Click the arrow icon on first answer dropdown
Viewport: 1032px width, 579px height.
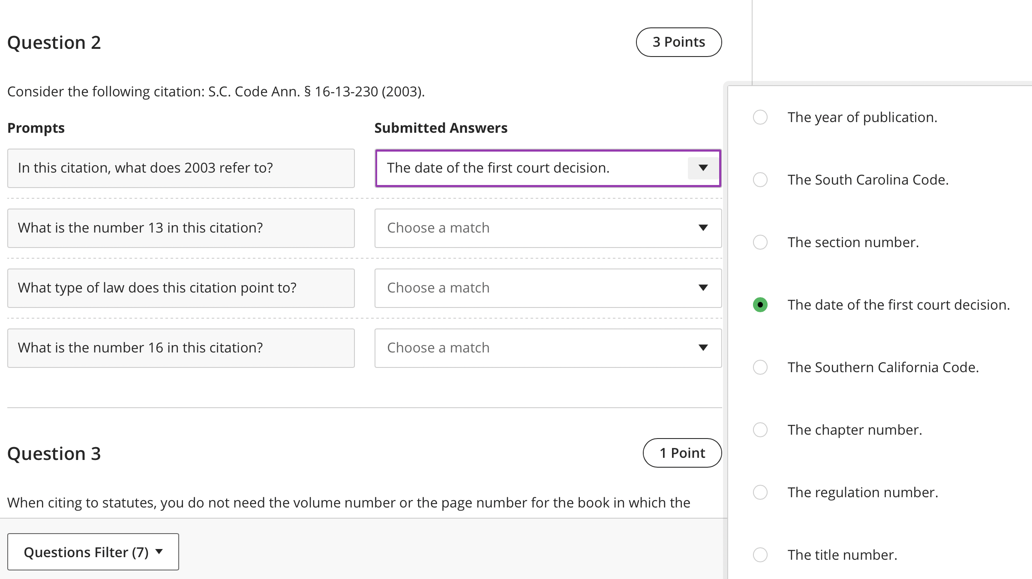[x=703, y=168]
